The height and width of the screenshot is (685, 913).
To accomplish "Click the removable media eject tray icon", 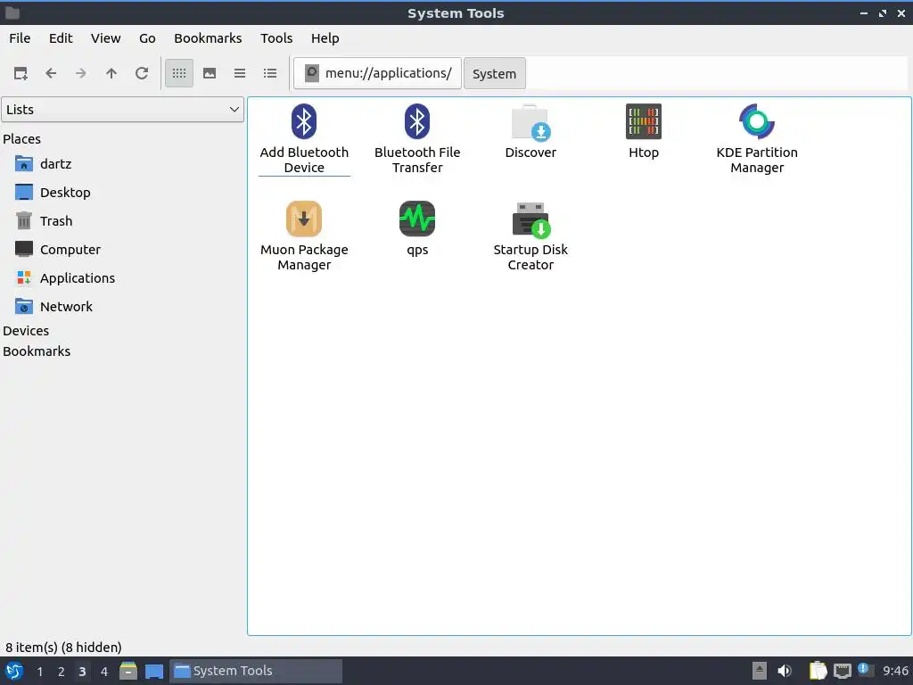I will coord(760,671).
